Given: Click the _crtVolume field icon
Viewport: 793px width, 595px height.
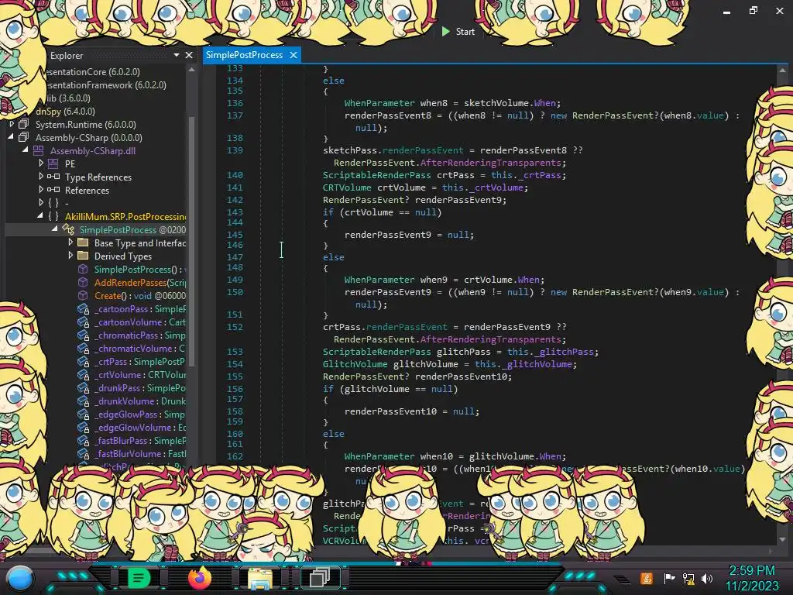Looking at the screenshot, I should (x=84, y=375).
